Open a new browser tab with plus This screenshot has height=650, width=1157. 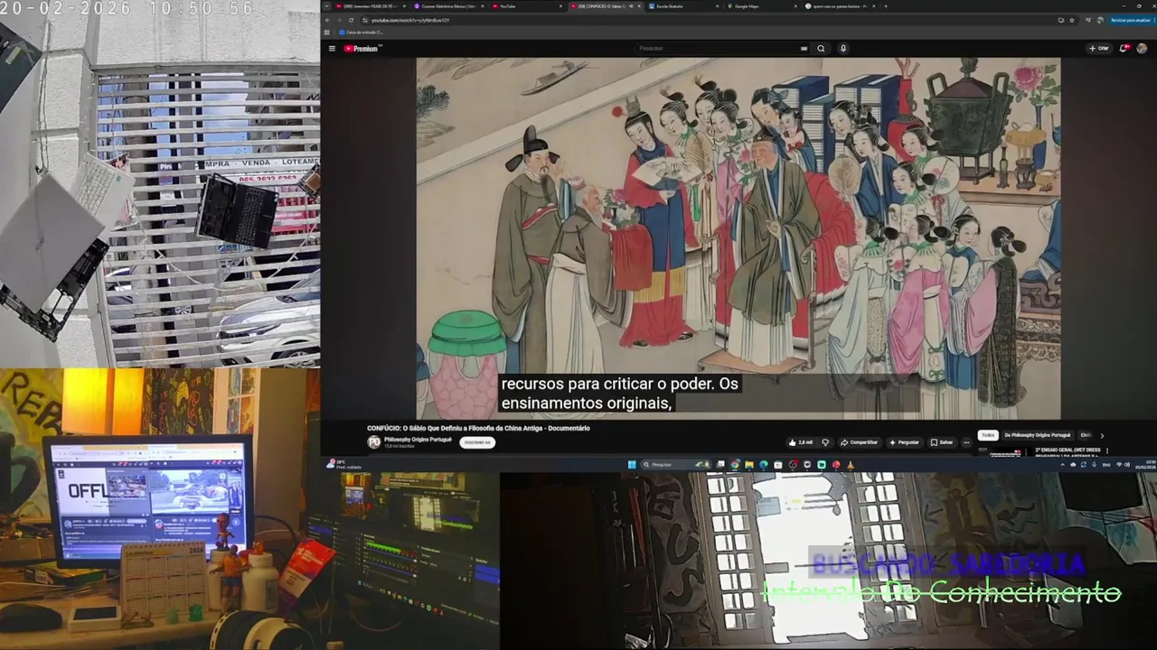click(886, 6)
